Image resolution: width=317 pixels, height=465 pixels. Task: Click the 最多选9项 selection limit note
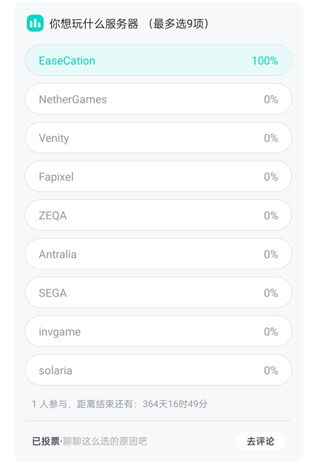(x=178, y=24)
